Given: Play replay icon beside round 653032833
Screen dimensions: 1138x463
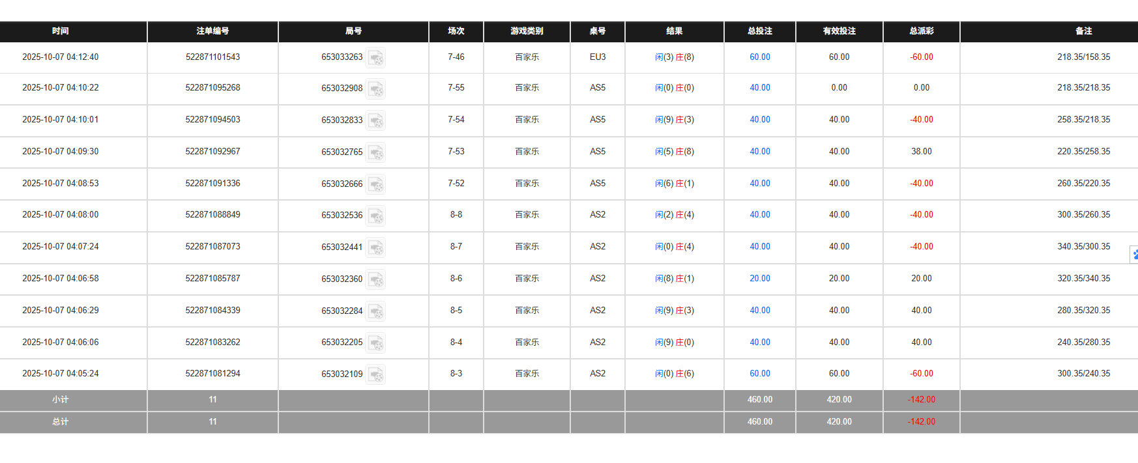Looking at the screenshot, I should point(375,120).
